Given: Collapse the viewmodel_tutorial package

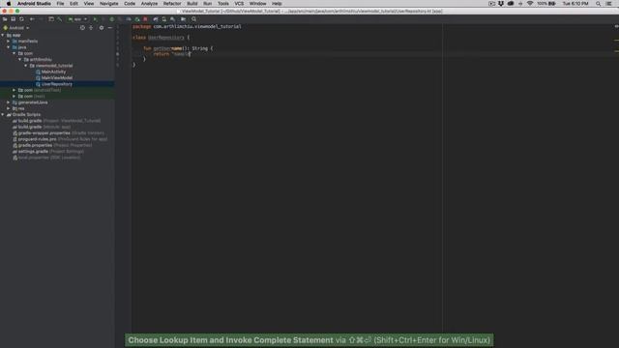Looking at the screenshot, I should click(26, 66).
